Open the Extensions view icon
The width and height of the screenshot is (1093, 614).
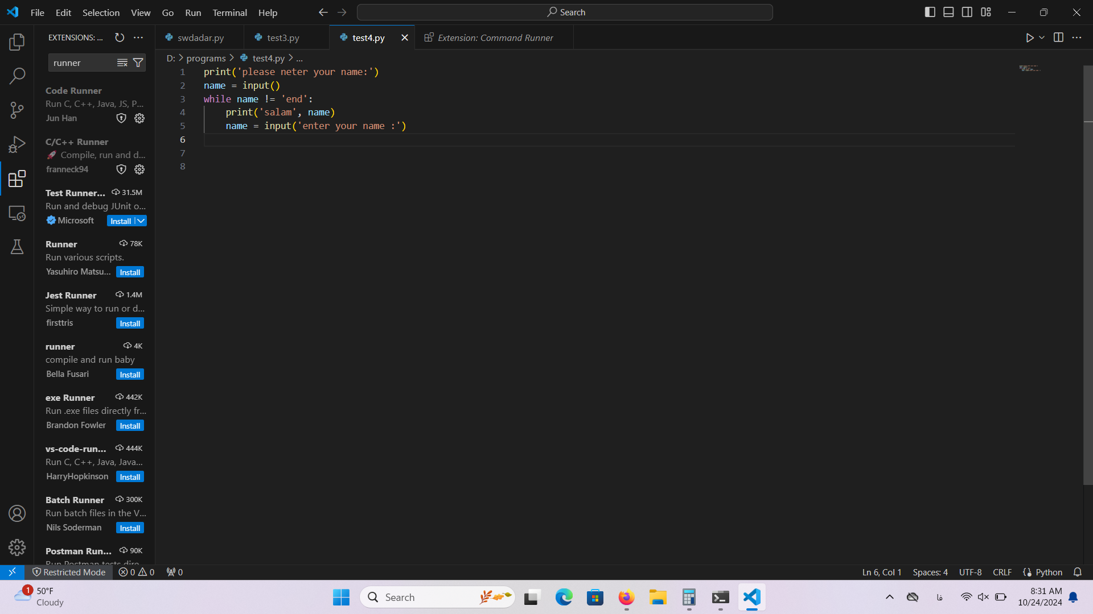tap(17, 179)
